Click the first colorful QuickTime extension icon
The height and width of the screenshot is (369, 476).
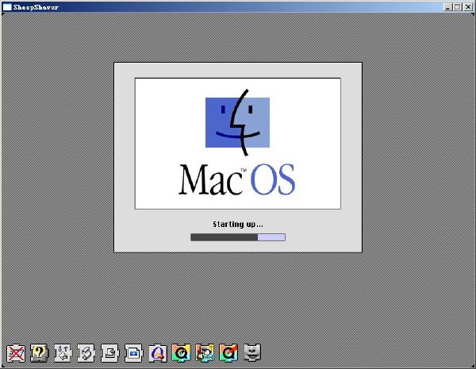click(181, 353)
